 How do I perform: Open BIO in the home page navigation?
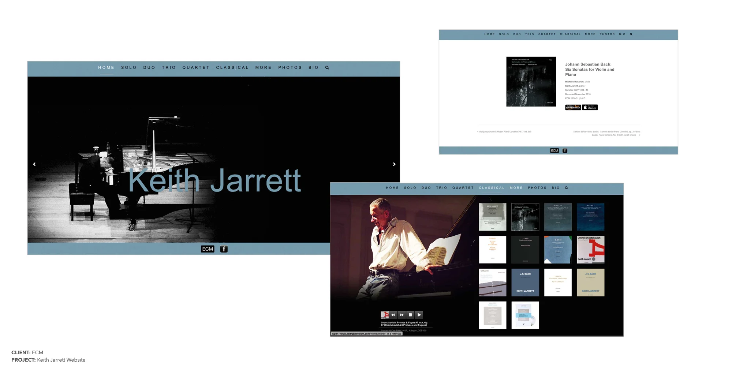click(x=314, y=68)
